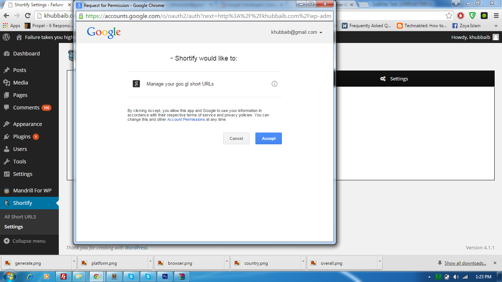
Task: Open the country.png downloaded file
Action: 266,263
